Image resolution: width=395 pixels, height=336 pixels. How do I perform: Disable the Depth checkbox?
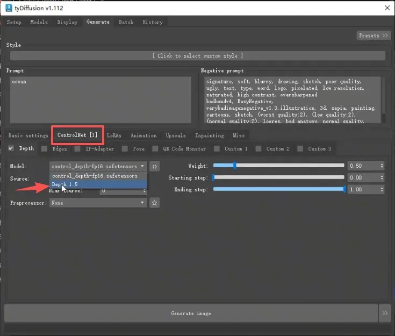(x=11, y=148)
